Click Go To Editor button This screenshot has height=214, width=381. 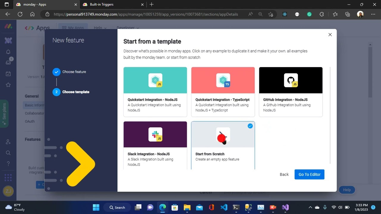click(x=310, y=174)
